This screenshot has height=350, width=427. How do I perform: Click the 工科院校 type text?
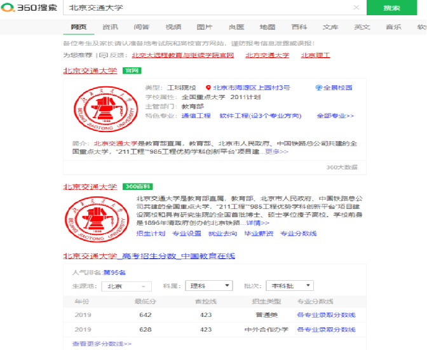tap(182, 88)
